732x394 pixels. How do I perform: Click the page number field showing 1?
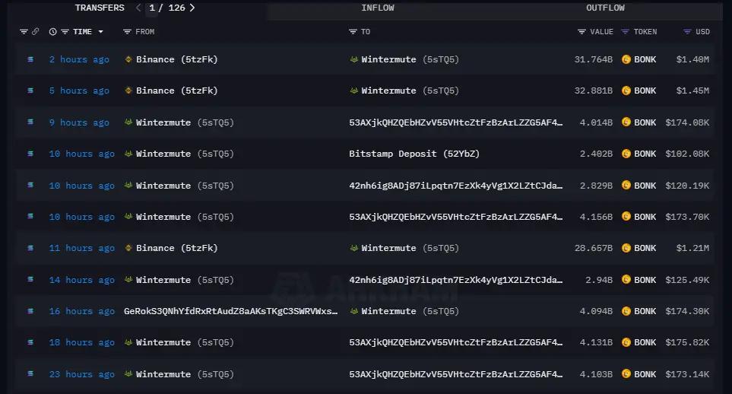coord(152,8)
